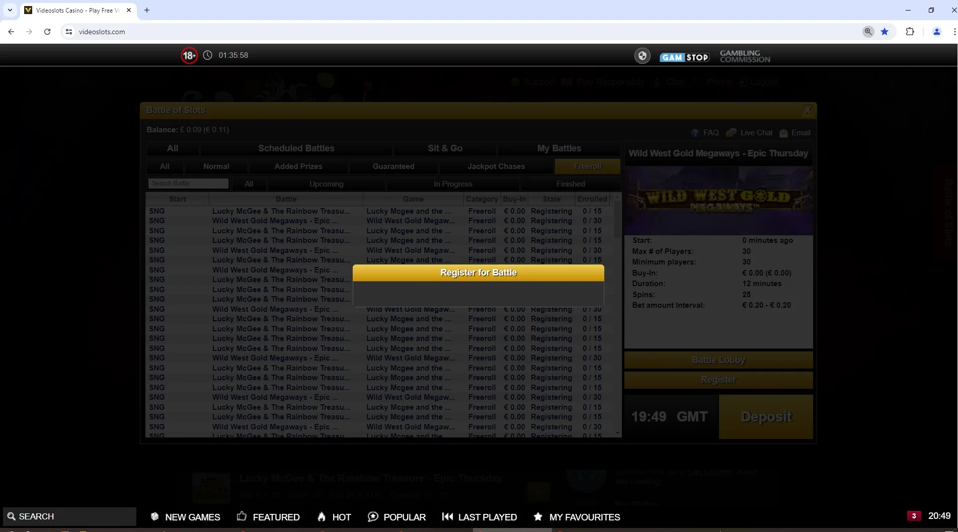Switch to the Sit & Go tab

(x=445, y=148)
